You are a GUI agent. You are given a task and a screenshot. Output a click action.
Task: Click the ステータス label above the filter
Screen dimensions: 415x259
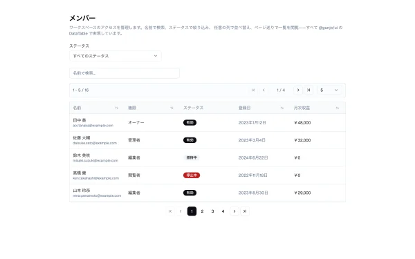tap(79, 46)
